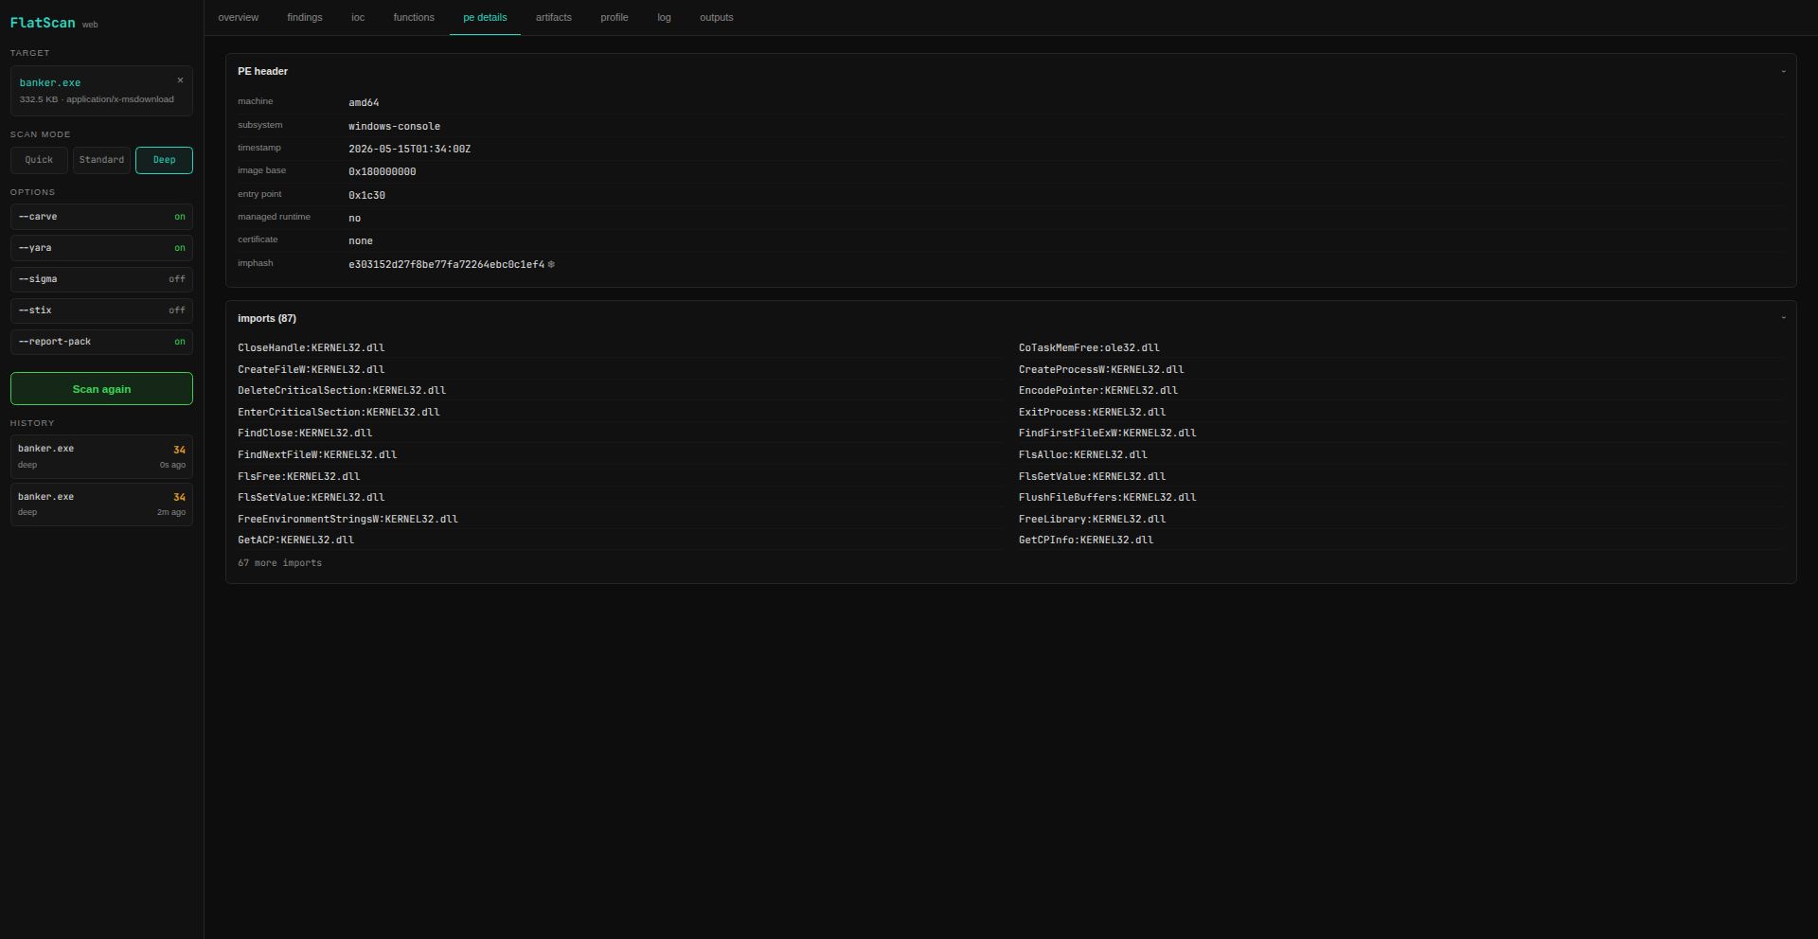The height and width of the screenshot is (939, 1818).
Task: Collapse the imports (87) panel chevron
Action: (x=1783, y=319)
